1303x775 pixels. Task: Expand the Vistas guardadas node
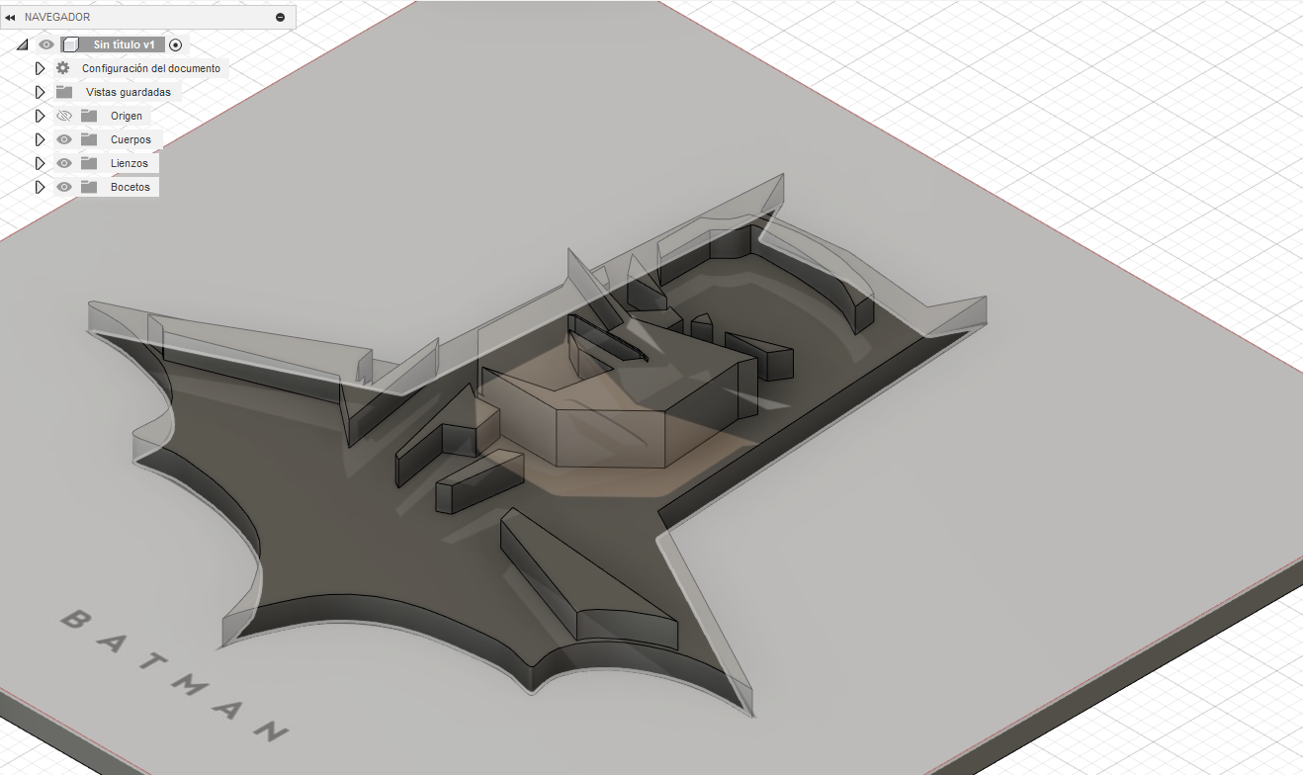pos(41,92)
